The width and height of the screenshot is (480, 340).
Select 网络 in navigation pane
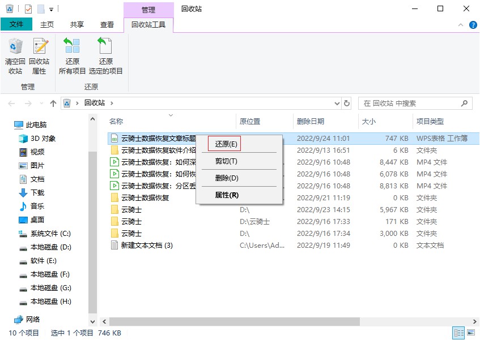coord(27,320)
